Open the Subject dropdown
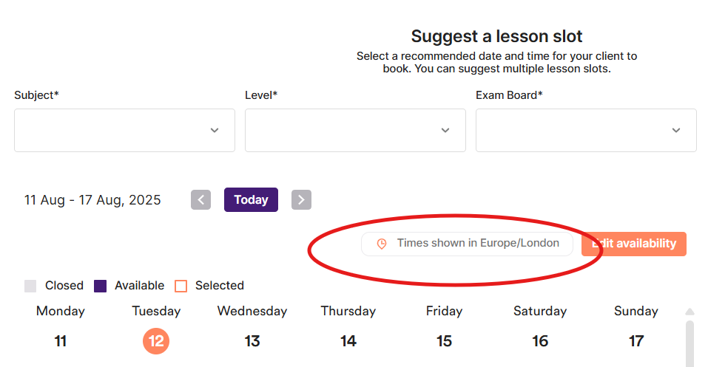This screenshot has width=708, height=367. pyautogui.click(x=124, y=131)
